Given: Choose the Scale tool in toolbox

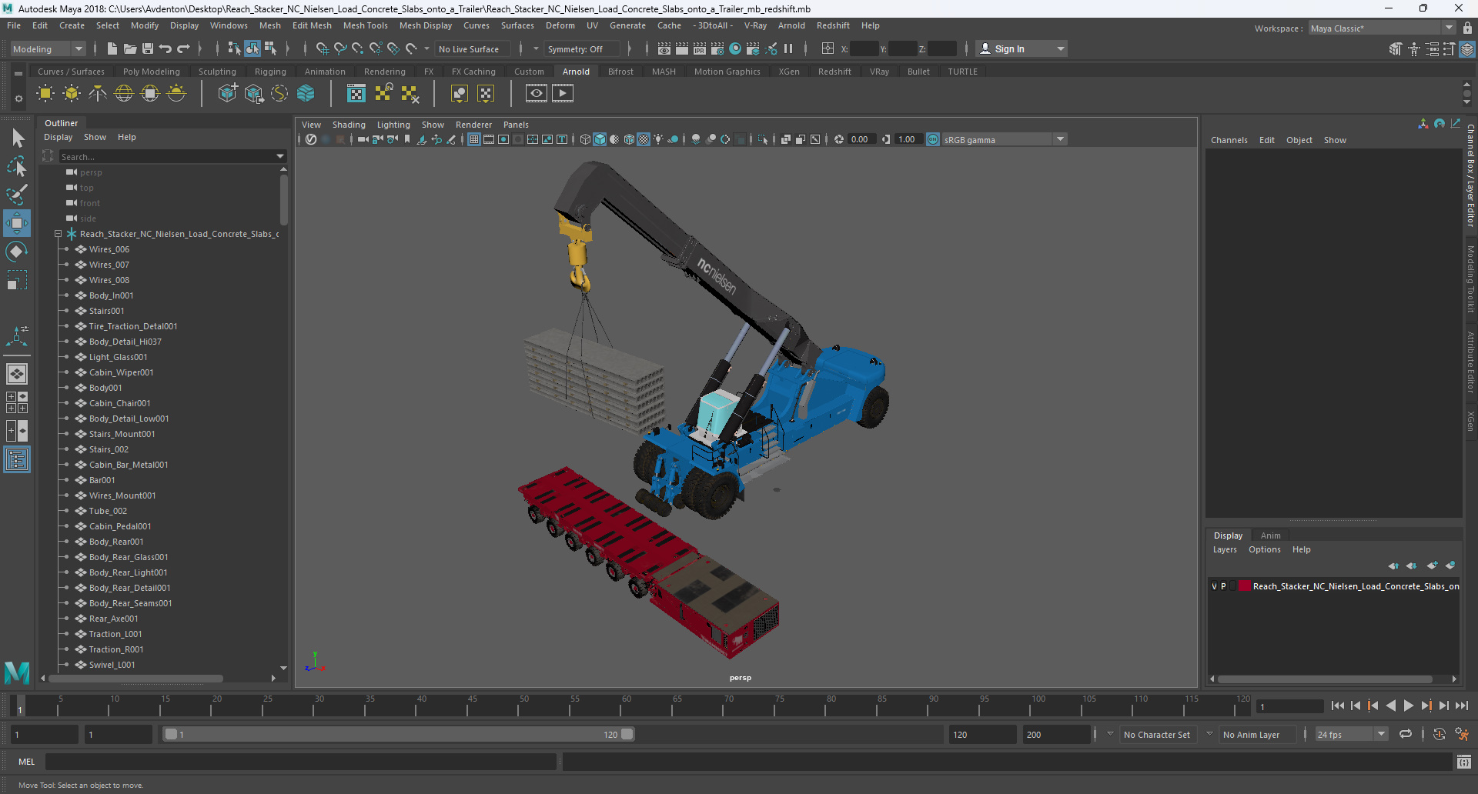Looking at the screenshot, I should pos(17,279).
